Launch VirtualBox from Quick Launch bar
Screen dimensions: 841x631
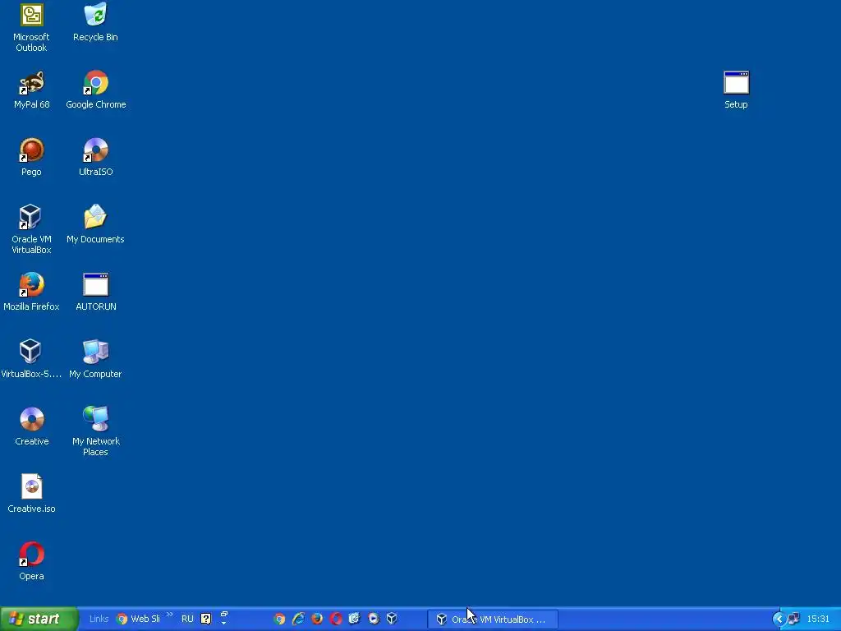392,619
